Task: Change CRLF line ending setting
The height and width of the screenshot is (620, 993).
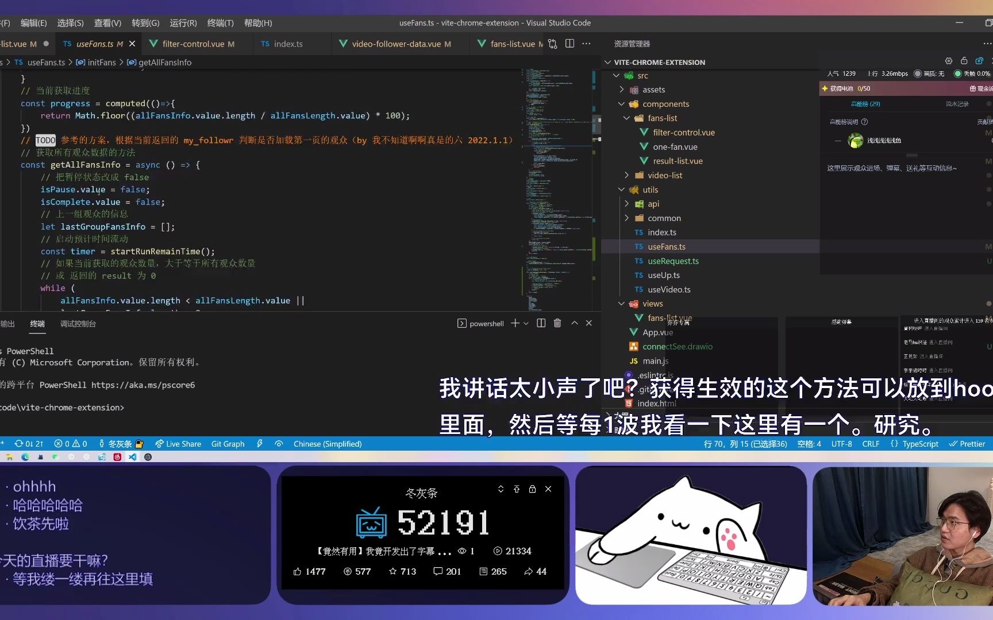Action: click(871, 444)
